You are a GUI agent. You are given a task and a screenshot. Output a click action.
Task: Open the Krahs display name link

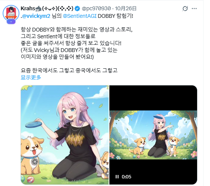click(28, 8)
